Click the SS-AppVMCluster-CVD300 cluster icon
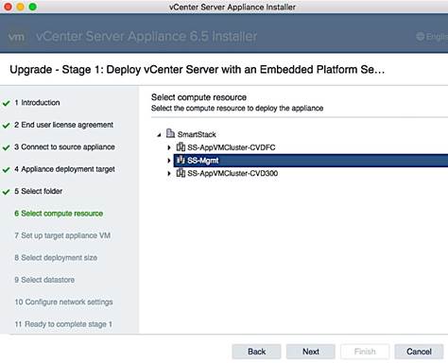 [x=181, y=173]
